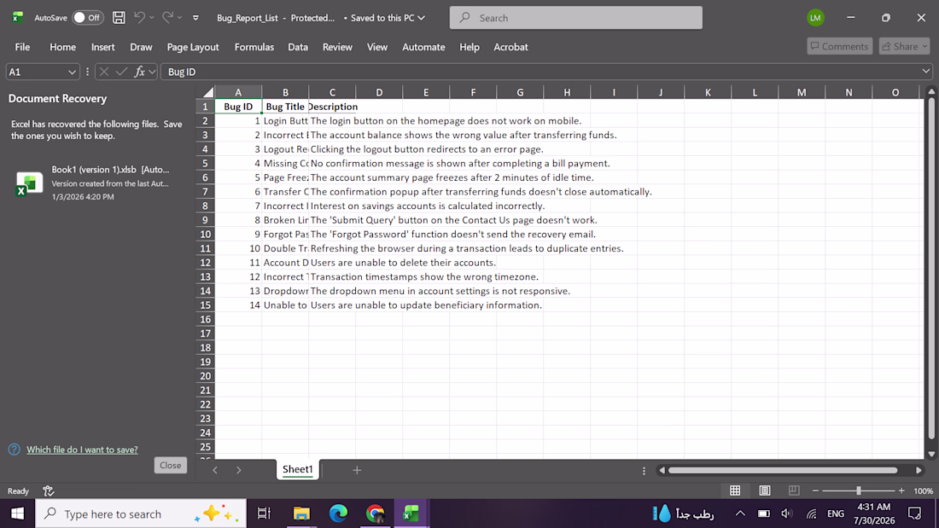Open Microsoft Edge from taskbar

pyautogui.click(x=338, y=513)
